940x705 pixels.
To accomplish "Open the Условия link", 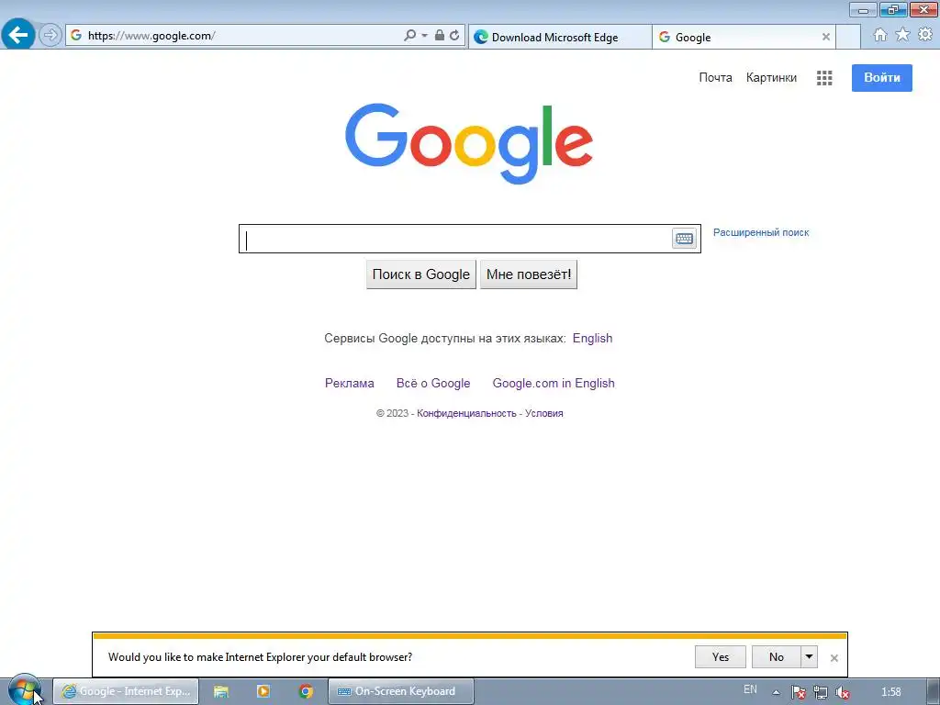I will (543, 414).
